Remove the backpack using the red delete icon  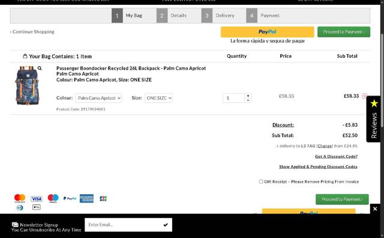tap(364, 96)
